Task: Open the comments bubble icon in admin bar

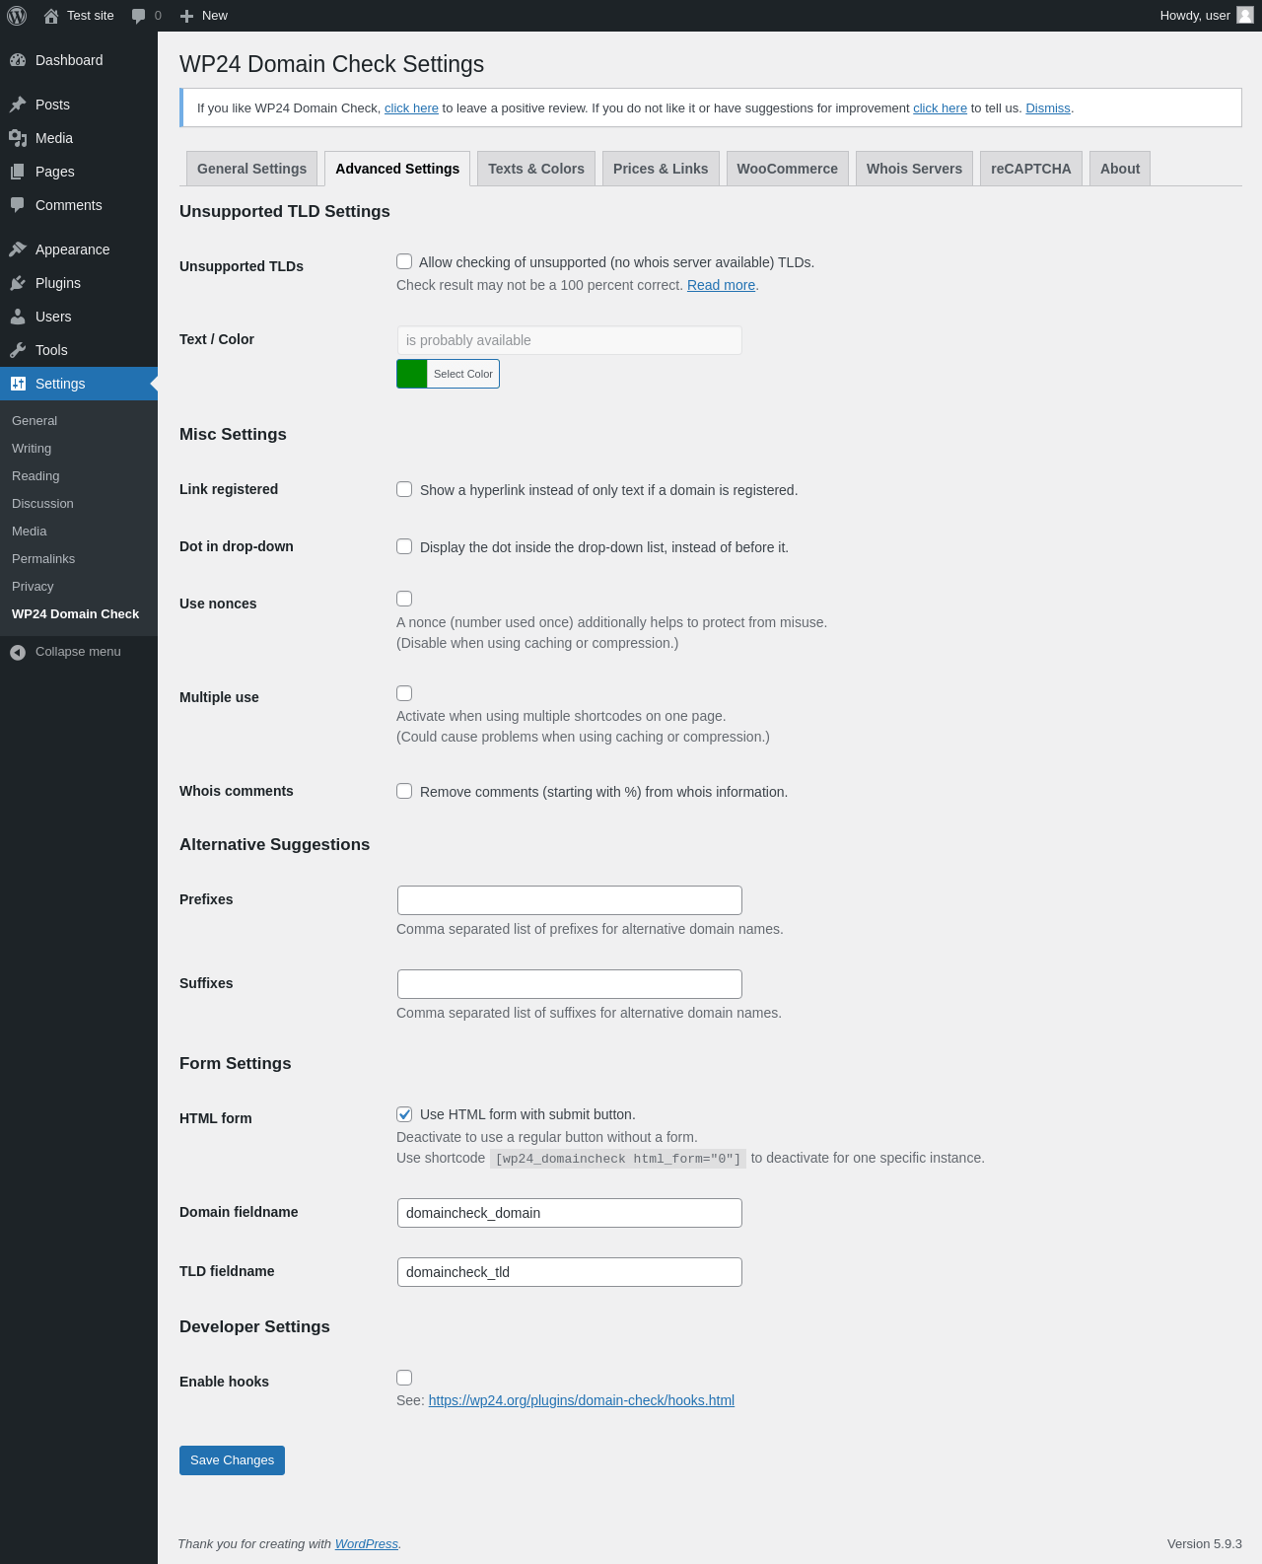Action: [138, 16]
